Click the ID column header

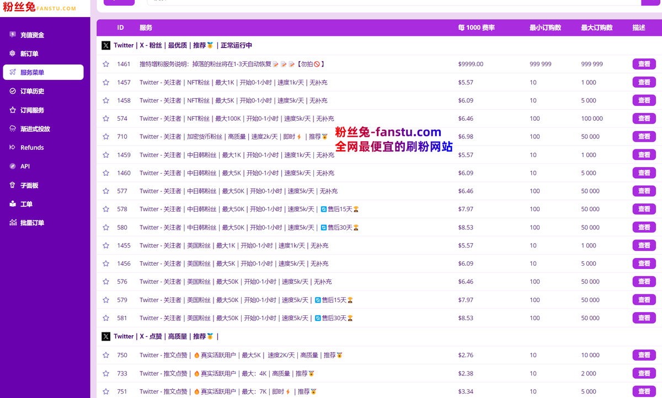120,28
